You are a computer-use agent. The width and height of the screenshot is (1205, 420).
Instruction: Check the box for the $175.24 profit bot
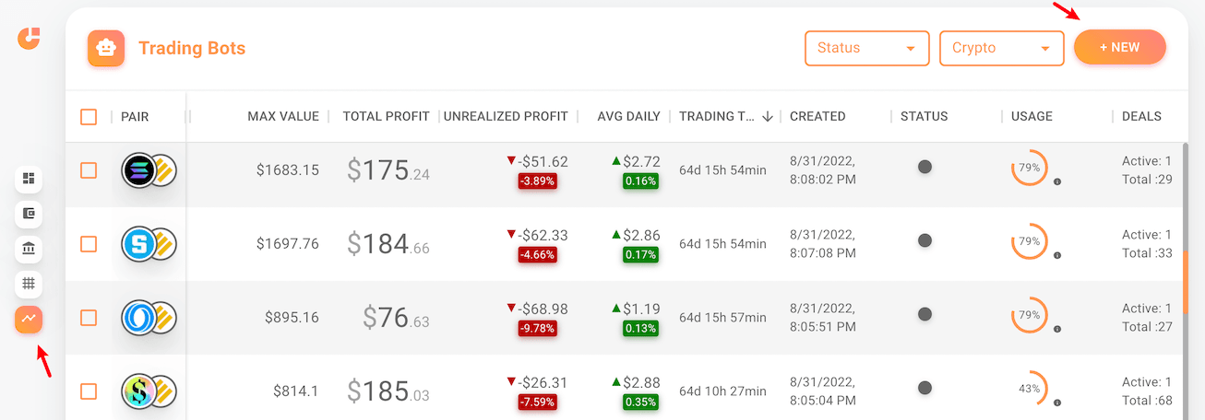tap(89, 170)
